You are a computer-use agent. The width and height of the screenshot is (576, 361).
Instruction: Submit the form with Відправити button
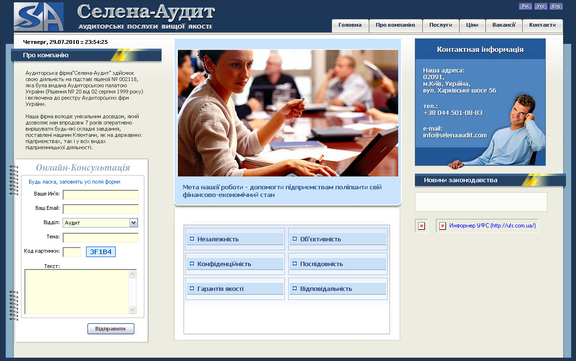pyautogui.click(x=111, y=329)
